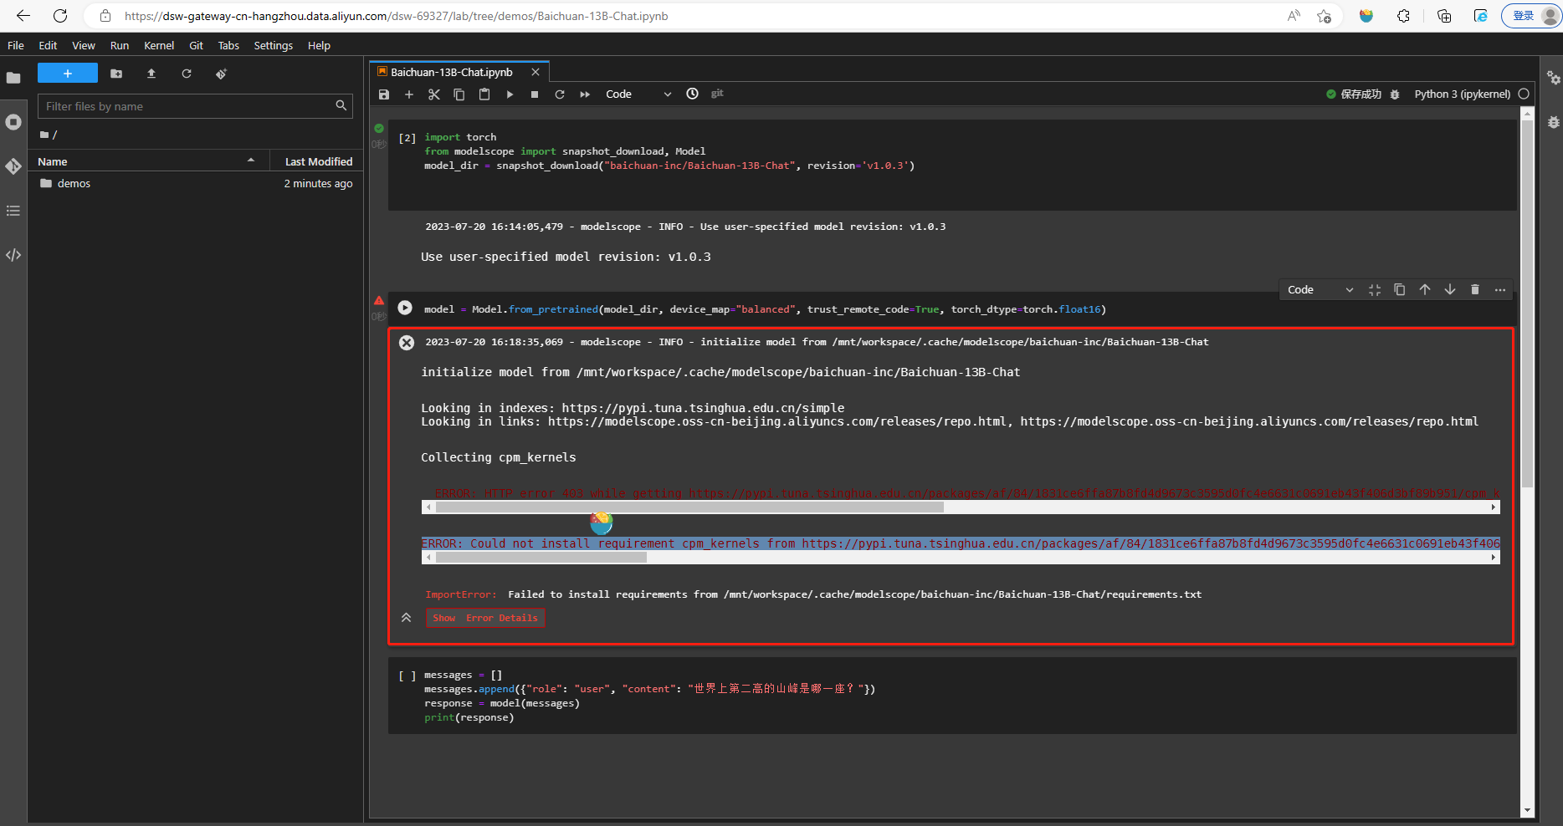This screenshot has height=826, width=1563.
Task: Interrupt the kernel with the stop icon
Action: tap(535, 94)
